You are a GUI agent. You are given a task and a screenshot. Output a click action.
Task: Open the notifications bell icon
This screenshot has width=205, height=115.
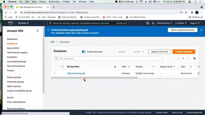pos(153,23)
